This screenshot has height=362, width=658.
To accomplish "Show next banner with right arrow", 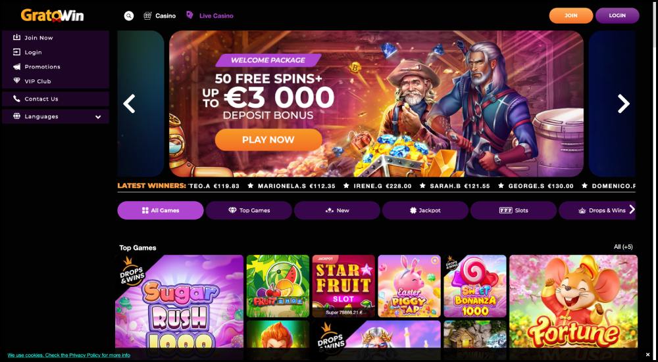I will coord(624,104).
